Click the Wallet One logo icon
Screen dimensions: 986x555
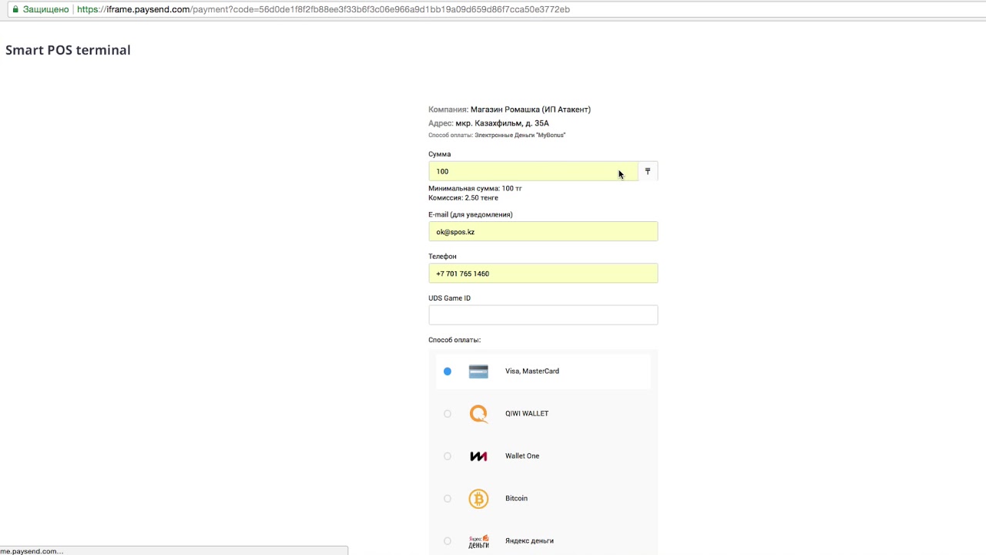pyautogui.click(x=478, y=456)
